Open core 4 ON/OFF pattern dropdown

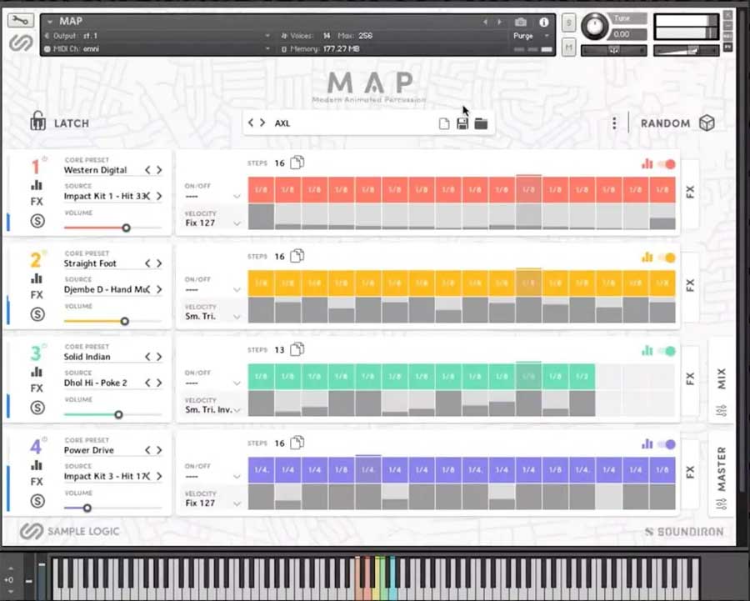[212, 476]
